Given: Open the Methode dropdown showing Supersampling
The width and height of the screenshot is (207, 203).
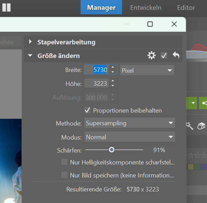Looking at the screenshot, I should (x=130, y=123).
